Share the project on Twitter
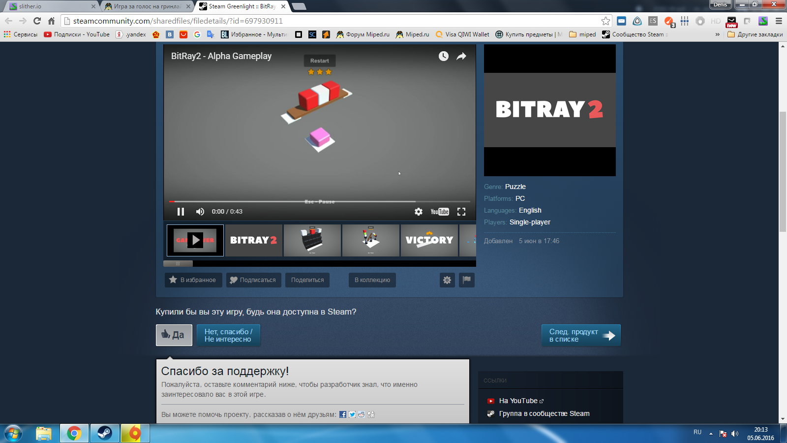This screenshot has height=443, width=787. 352,414
